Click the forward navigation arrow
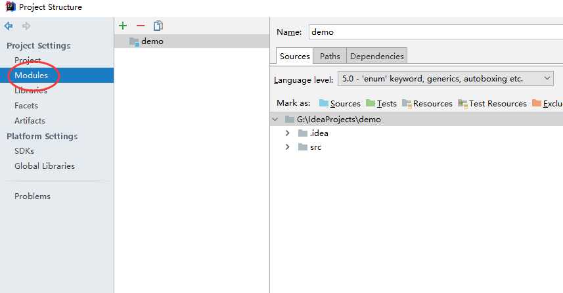 (x=26, y=26)
